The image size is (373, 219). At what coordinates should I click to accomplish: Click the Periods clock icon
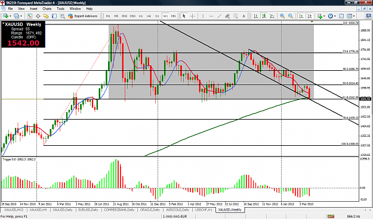coord(331,16)
